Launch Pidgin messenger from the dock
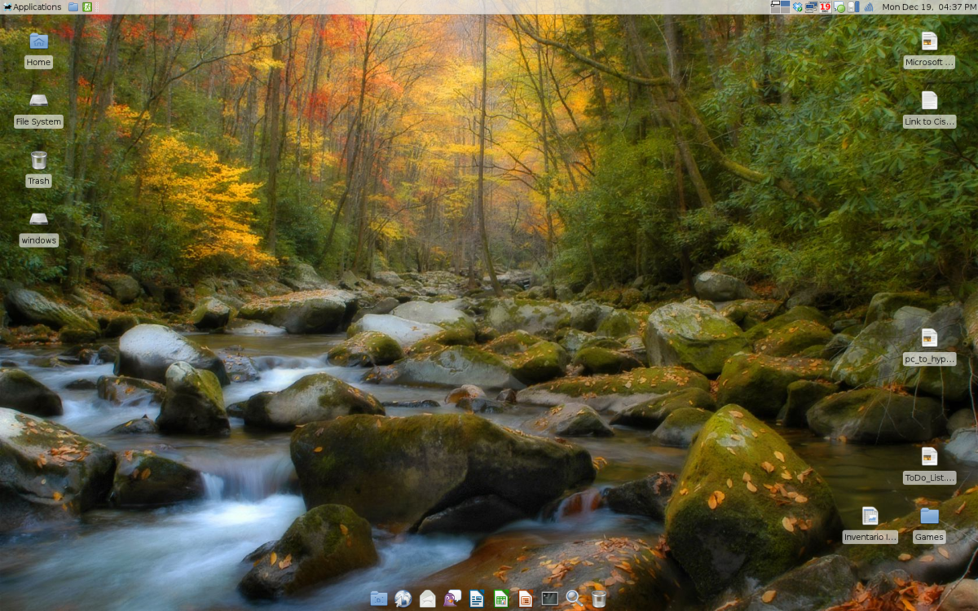Screen dimensions: 978x611 452,599
